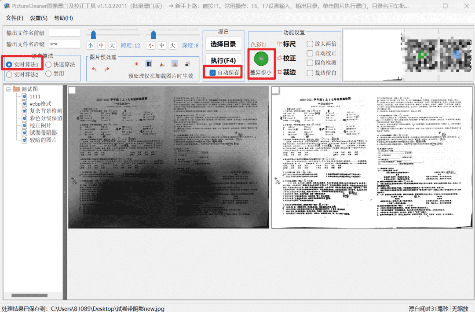Image resolution: width=475 pixels, height=312 pixels.
Task: Uncheck the 自动保存 auto-save checkbox
Action: pos(213,73)
